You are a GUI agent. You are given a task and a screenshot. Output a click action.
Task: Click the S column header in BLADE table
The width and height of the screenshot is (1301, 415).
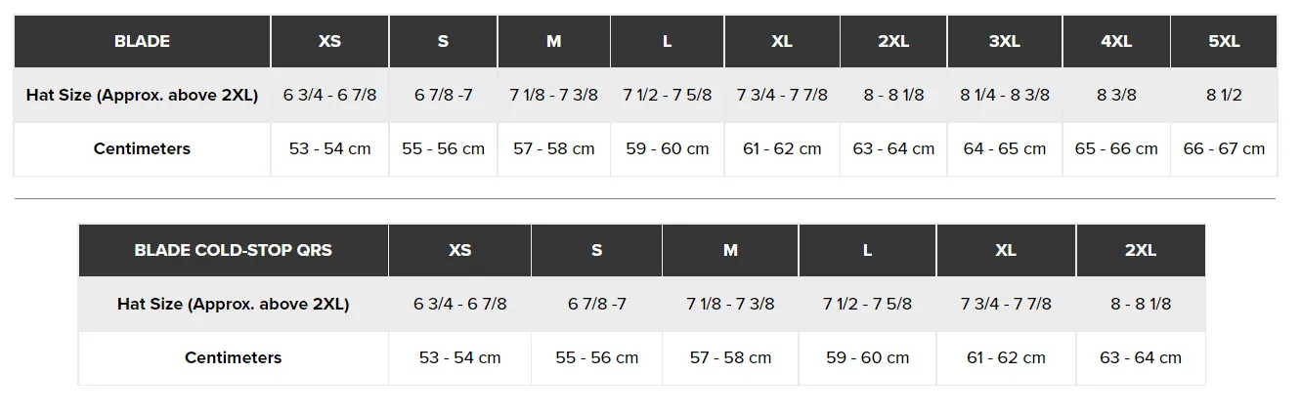443,41
